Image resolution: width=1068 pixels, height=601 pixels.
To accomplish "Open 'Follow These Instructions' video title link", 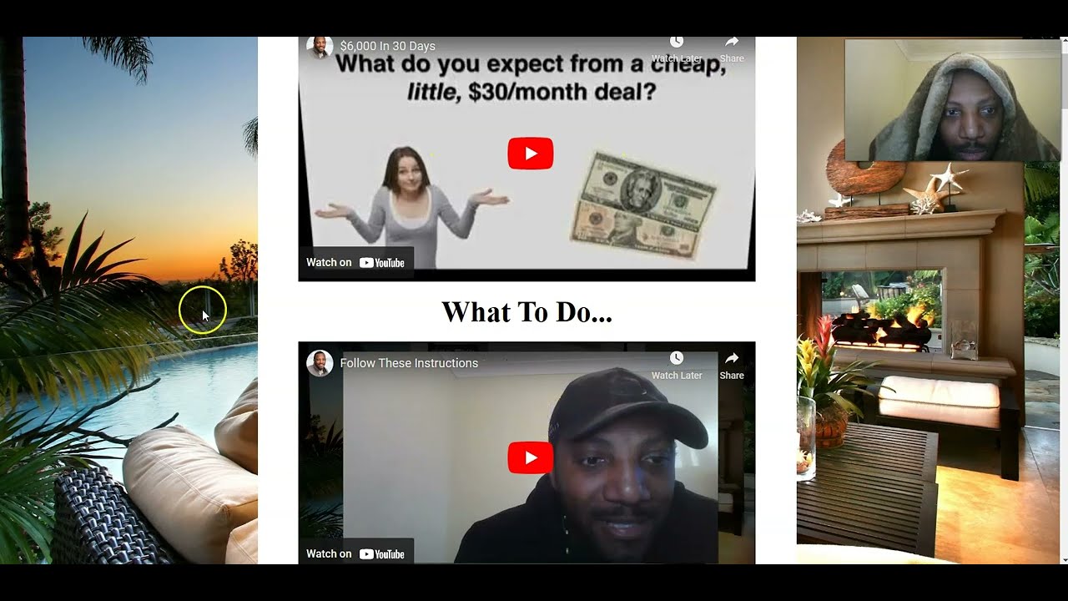I will pos(409,363).
